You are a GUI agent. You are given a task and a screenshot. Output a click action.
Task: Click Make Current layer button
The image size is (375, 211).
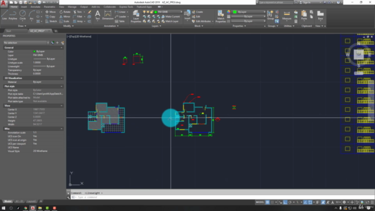click(x=171, y=16)
